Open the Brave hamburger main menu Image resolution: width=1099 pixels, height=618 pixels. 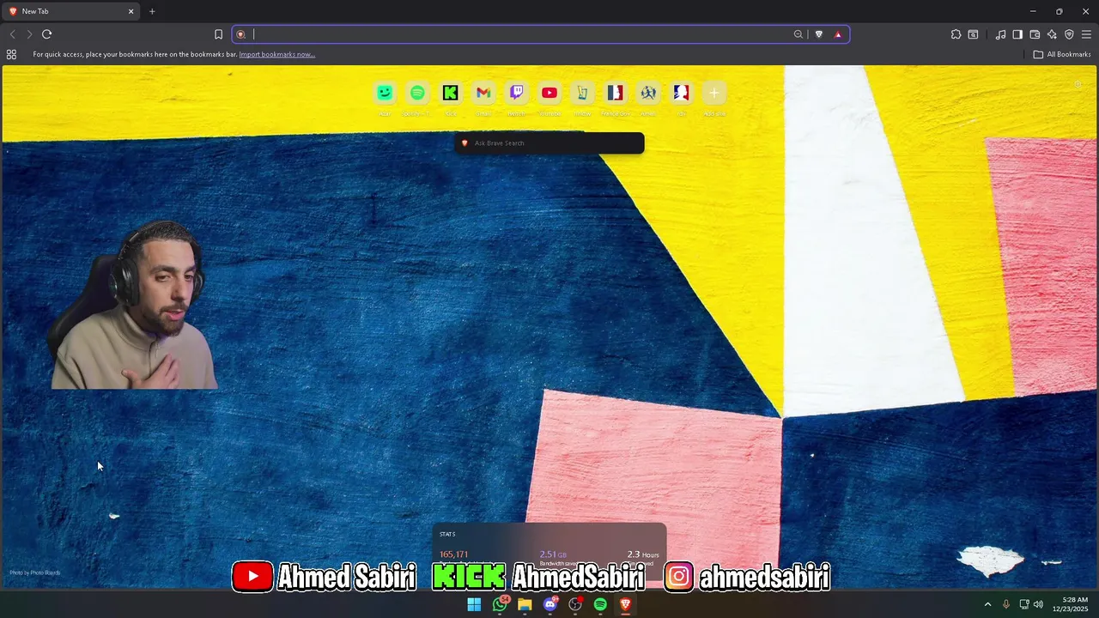coord(1086,34)
